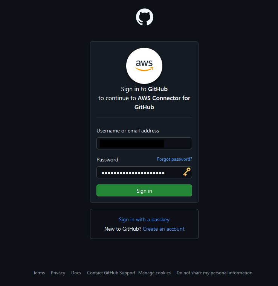This screenshot has width=278, height=286.
Task: Click the AWS app logo
Action: click(x=144, y=66)
